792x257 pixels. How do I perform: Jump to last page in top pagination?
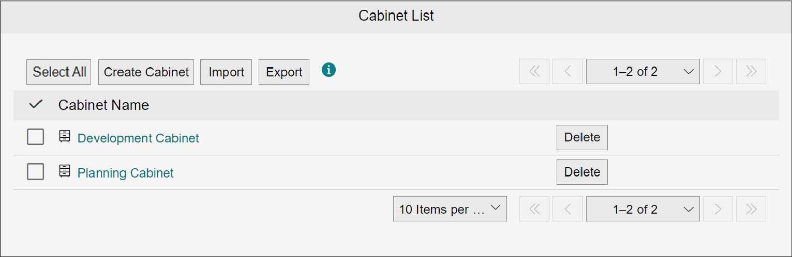click(x=751, y=72)
